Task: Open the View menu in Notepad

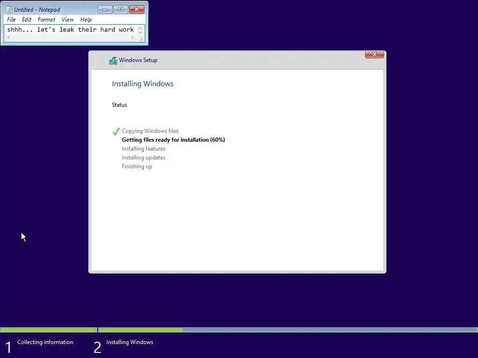Action: pyautogui.click(x=68, y=20)
